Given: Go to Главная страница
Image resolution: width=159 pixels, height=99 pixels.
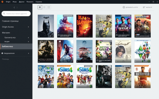Looking at the screenshot, I should pos(10,21).
